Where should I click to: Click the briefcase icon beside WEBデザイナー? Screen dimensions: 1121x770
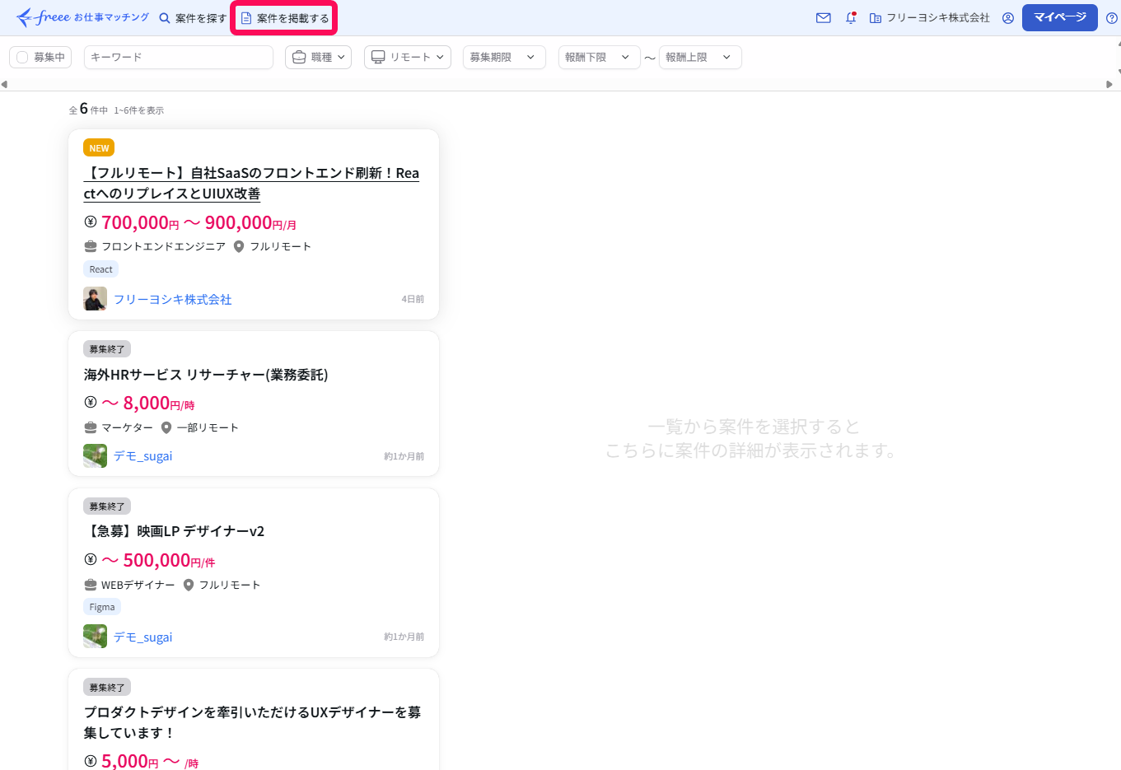pos(91,585)
